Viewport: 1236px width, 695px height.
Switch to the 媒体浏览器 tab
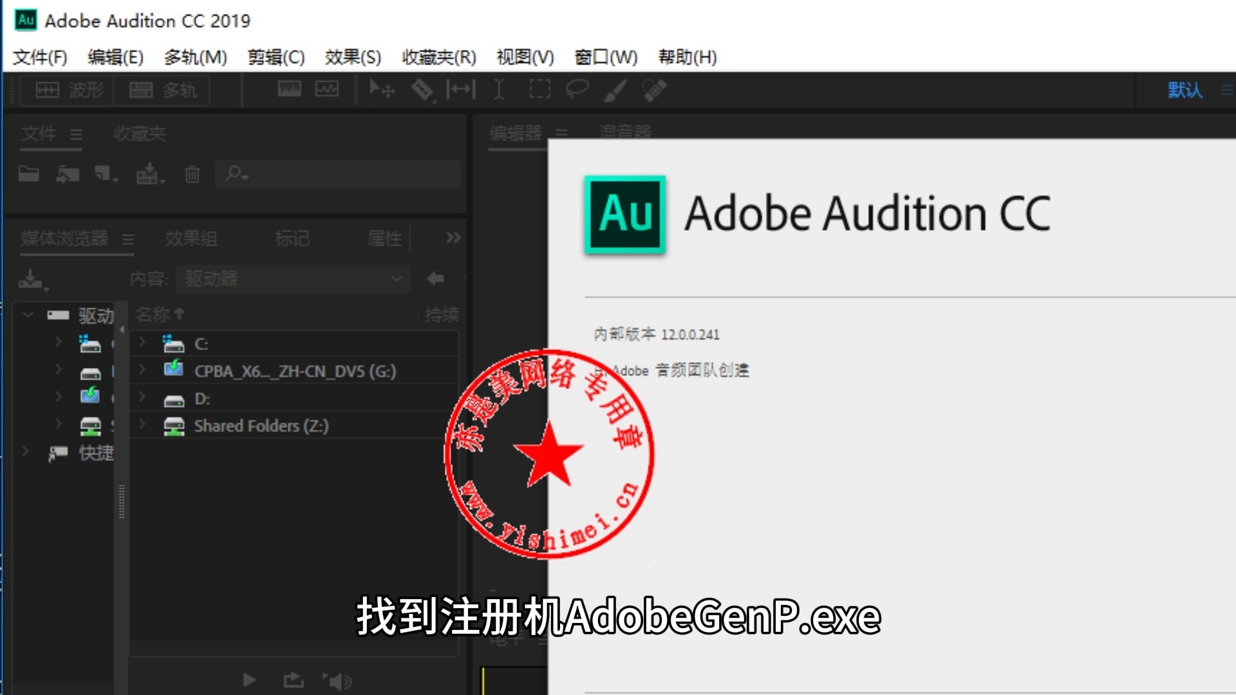click(64, 239)
